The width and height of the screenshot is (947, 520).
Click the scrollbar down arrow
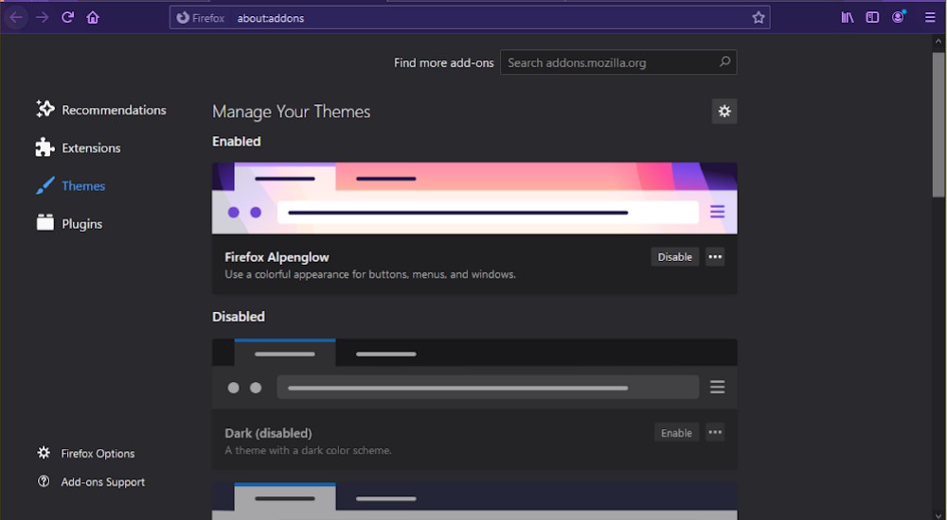(x=938, y=514)
